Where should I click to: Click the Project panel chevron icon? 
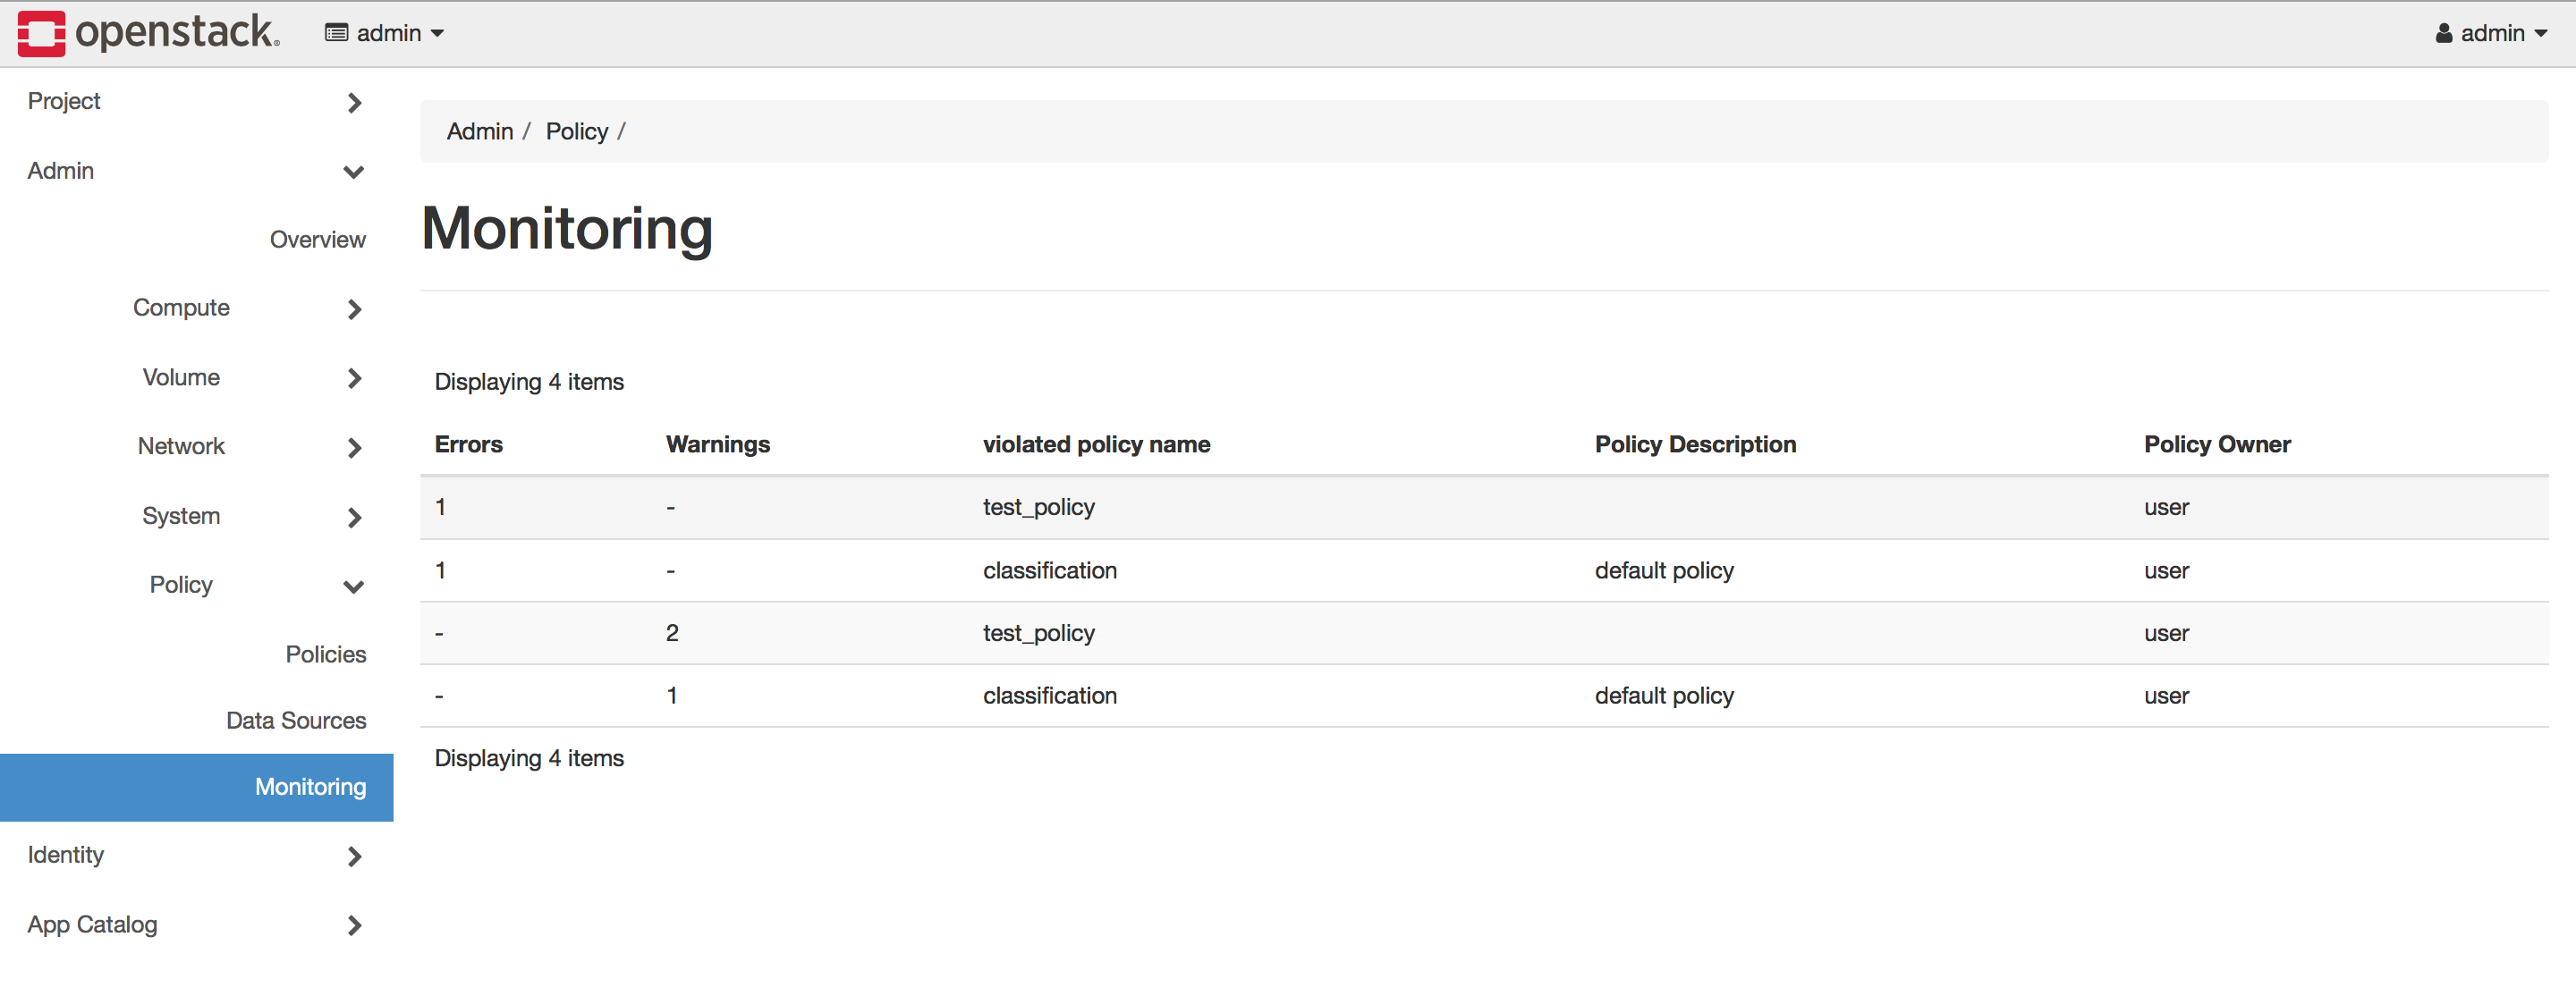point(354,102)
